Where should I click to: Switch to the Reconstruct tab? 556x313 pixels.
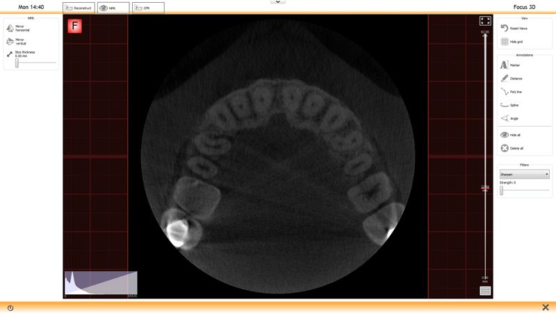(79, 8)
